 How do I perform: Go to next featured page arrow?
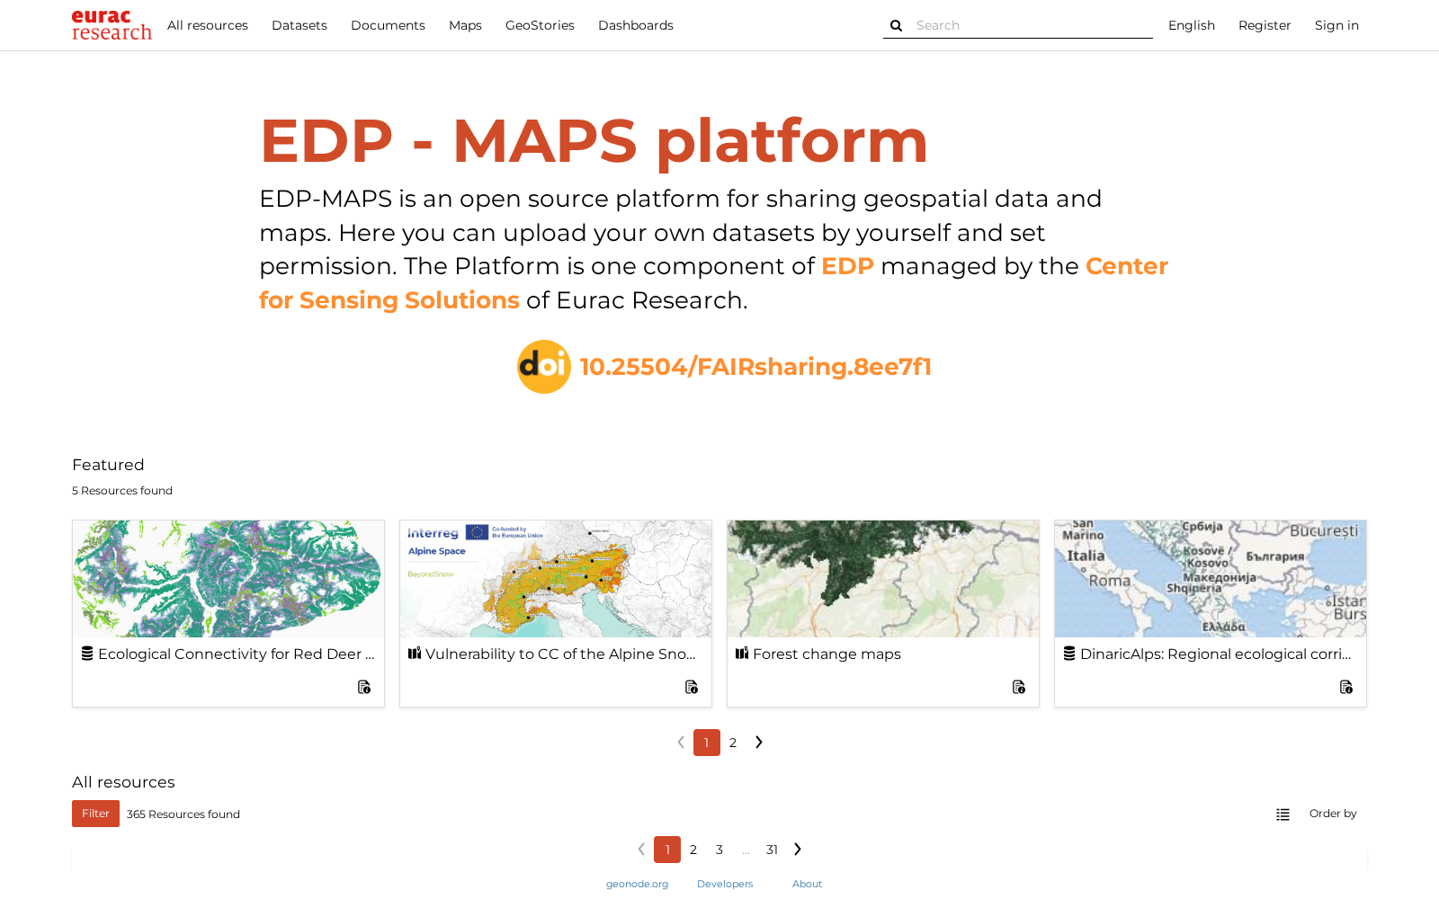point(759,743)
